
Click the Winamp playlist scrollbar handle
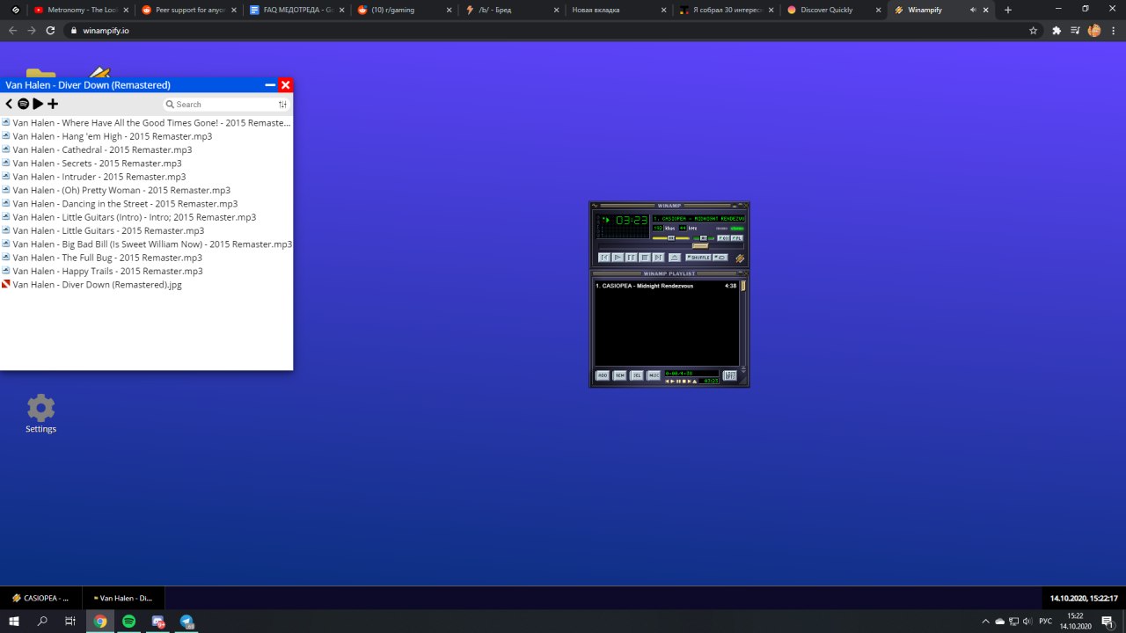pos(742,286)
